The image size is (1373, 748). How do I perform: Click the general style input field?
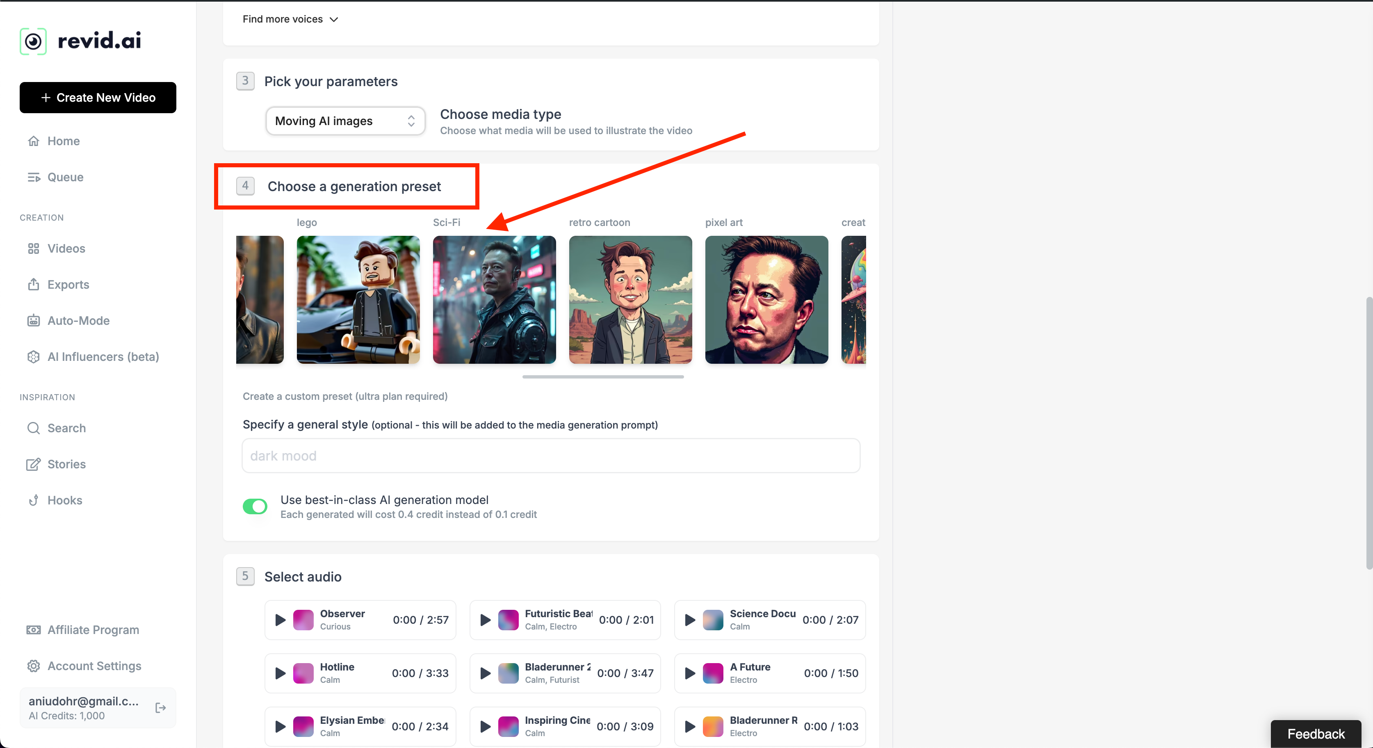550,456
